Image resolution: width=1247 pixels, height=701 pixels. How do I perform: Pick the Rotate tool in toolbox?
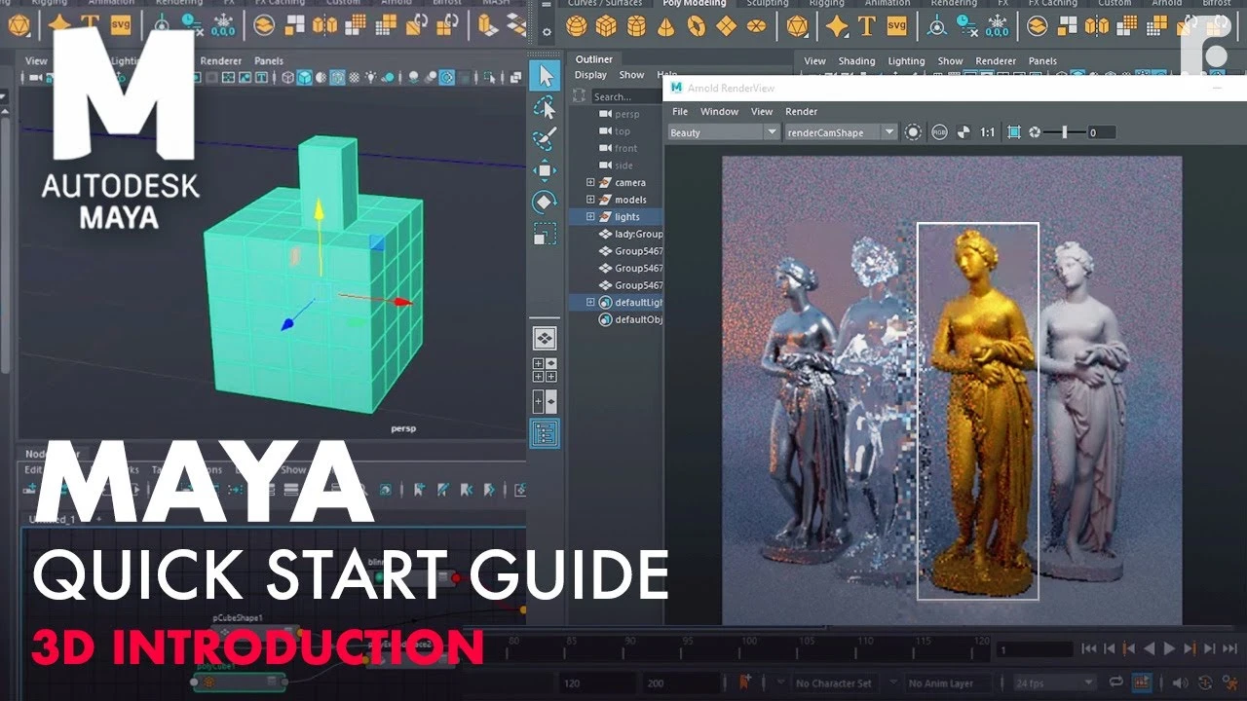tap(545, 203)
